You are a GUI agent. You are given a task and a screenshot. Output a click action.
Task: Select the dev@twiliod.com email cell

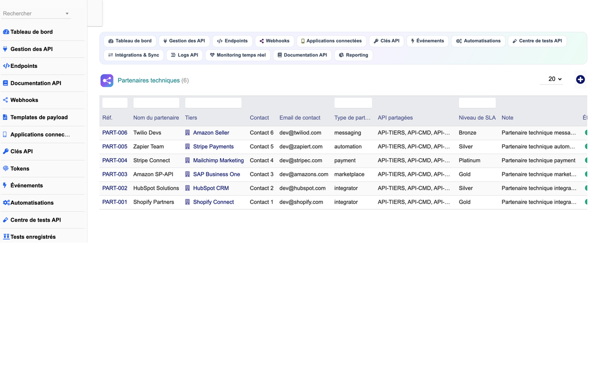tap(300, 133)
